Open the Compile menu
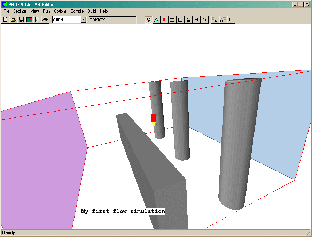 (77, 11)
